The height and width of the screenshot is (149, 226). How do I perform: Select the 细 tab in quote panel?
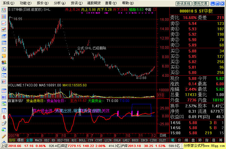(186, 140)
